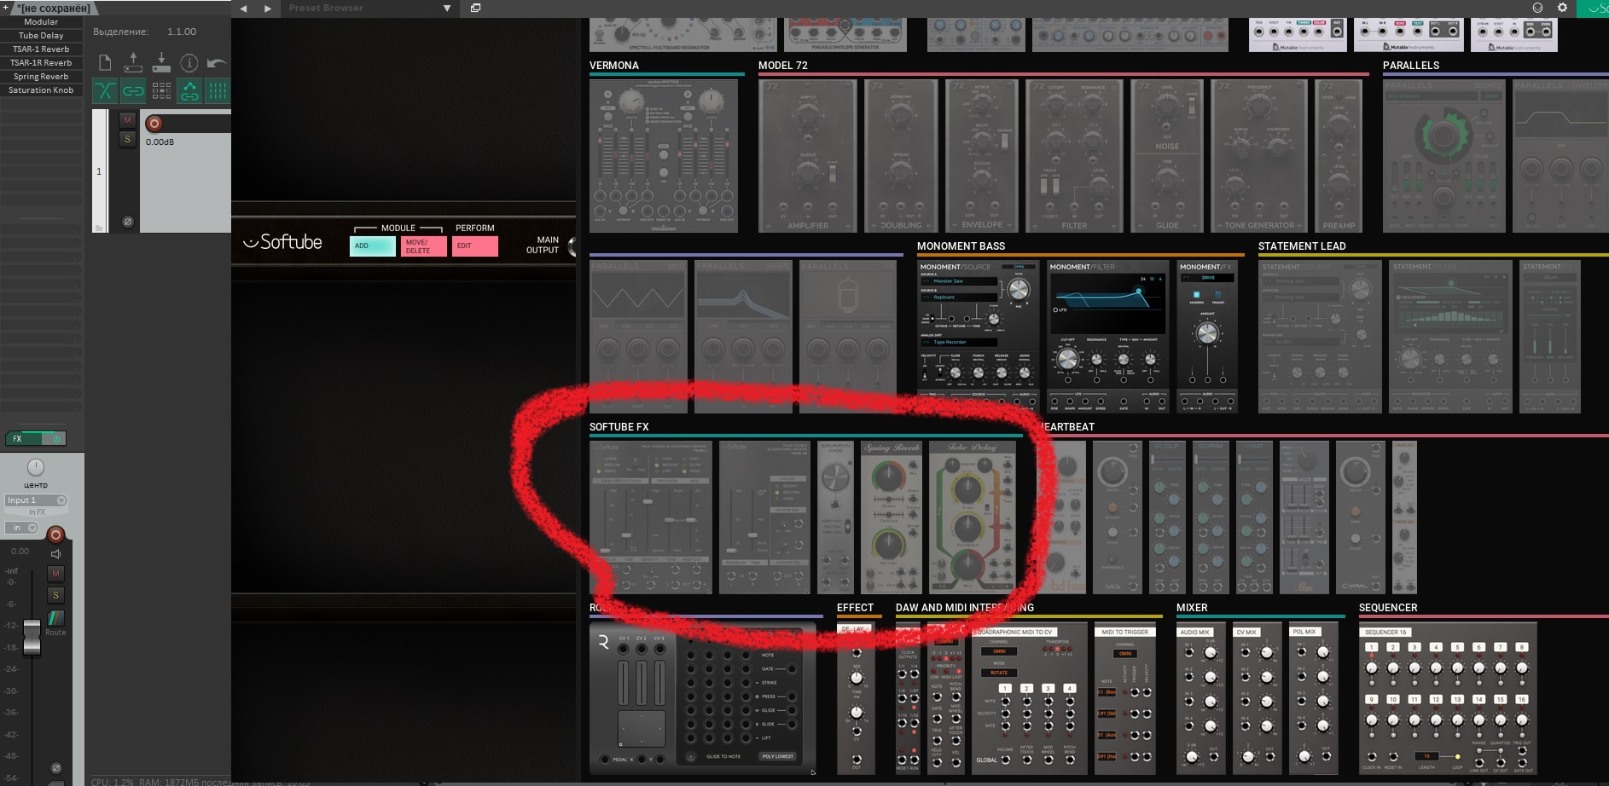The width and height of the screenshot is (1609, 786).
Task: Open TSAR-1 Reverb in the FX insert list
Action: (41, 49)
